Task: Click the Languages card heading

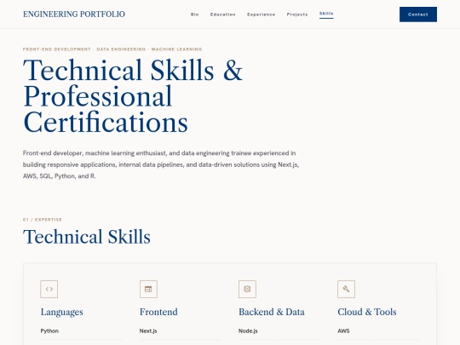Action: (62, 312)
